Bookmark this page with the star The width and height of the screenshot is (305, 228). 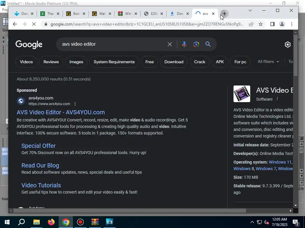pyautogui.click(x=261, y=24)
